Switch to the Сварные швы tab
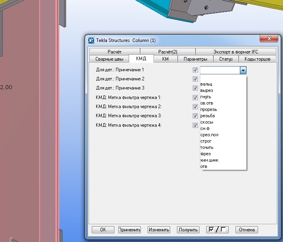Viewport: 283px width, 242px height. (x=109, y=59)
